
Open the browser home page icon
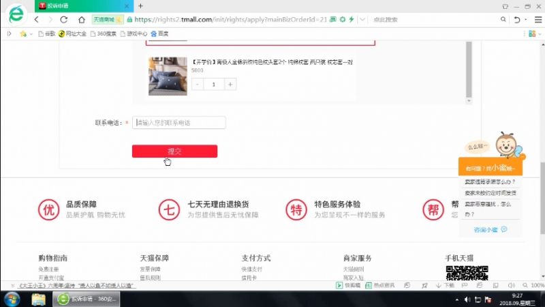82,20
